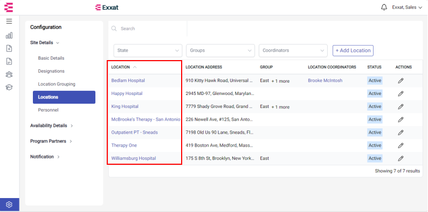428x212 pixels.
Task: Click address 175 S 8th St, Brooklyn
Action: tap(220, 158)
